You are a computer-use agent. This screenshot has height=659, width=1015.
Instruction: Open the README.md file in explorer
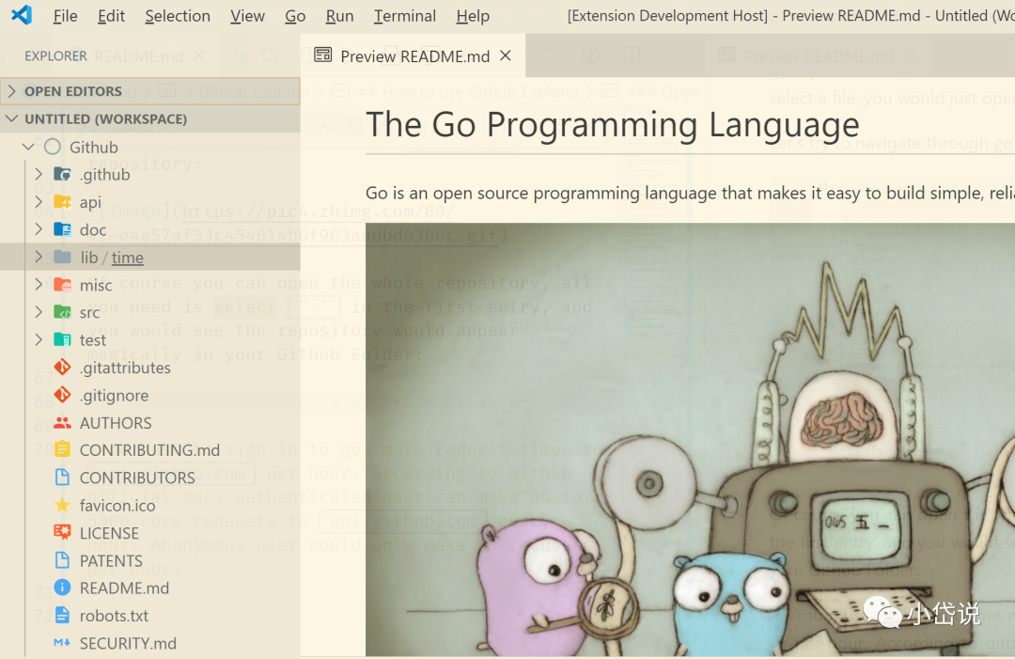(124, 588)
